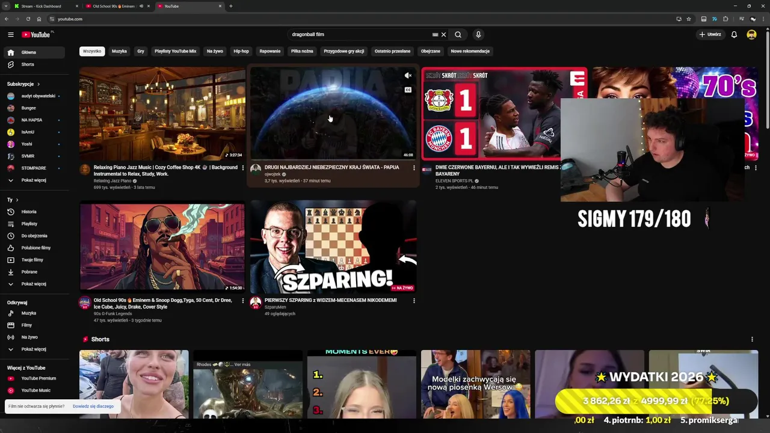Expand Pokaż więcej under Subskrypcje

[34, 180]
